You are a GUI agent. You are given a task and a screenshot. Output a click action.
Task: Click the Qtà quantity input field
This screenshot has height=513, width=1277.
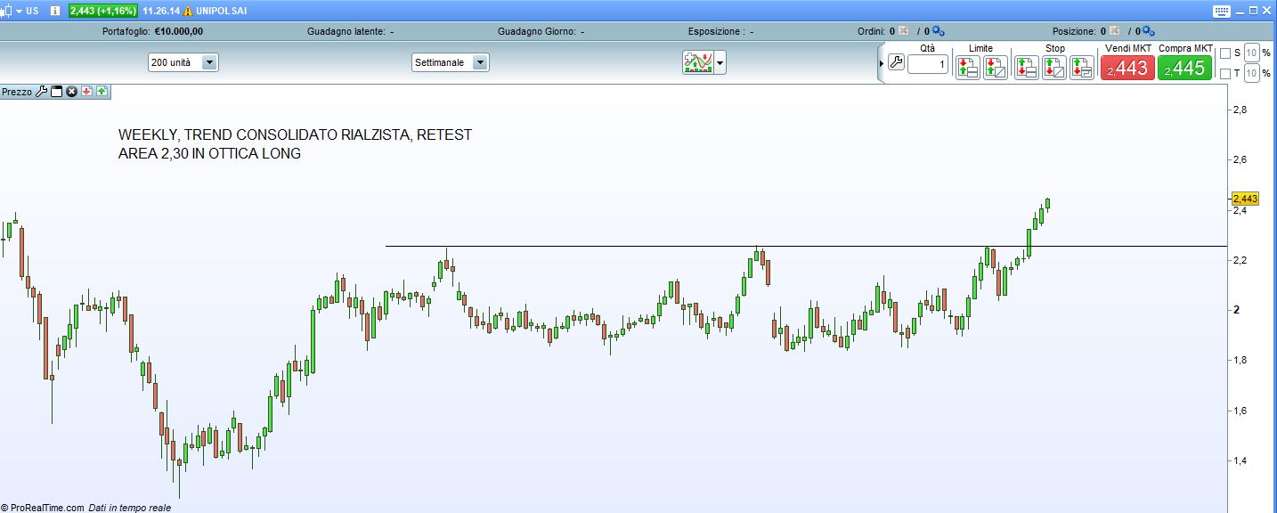[x=928, y=64]
